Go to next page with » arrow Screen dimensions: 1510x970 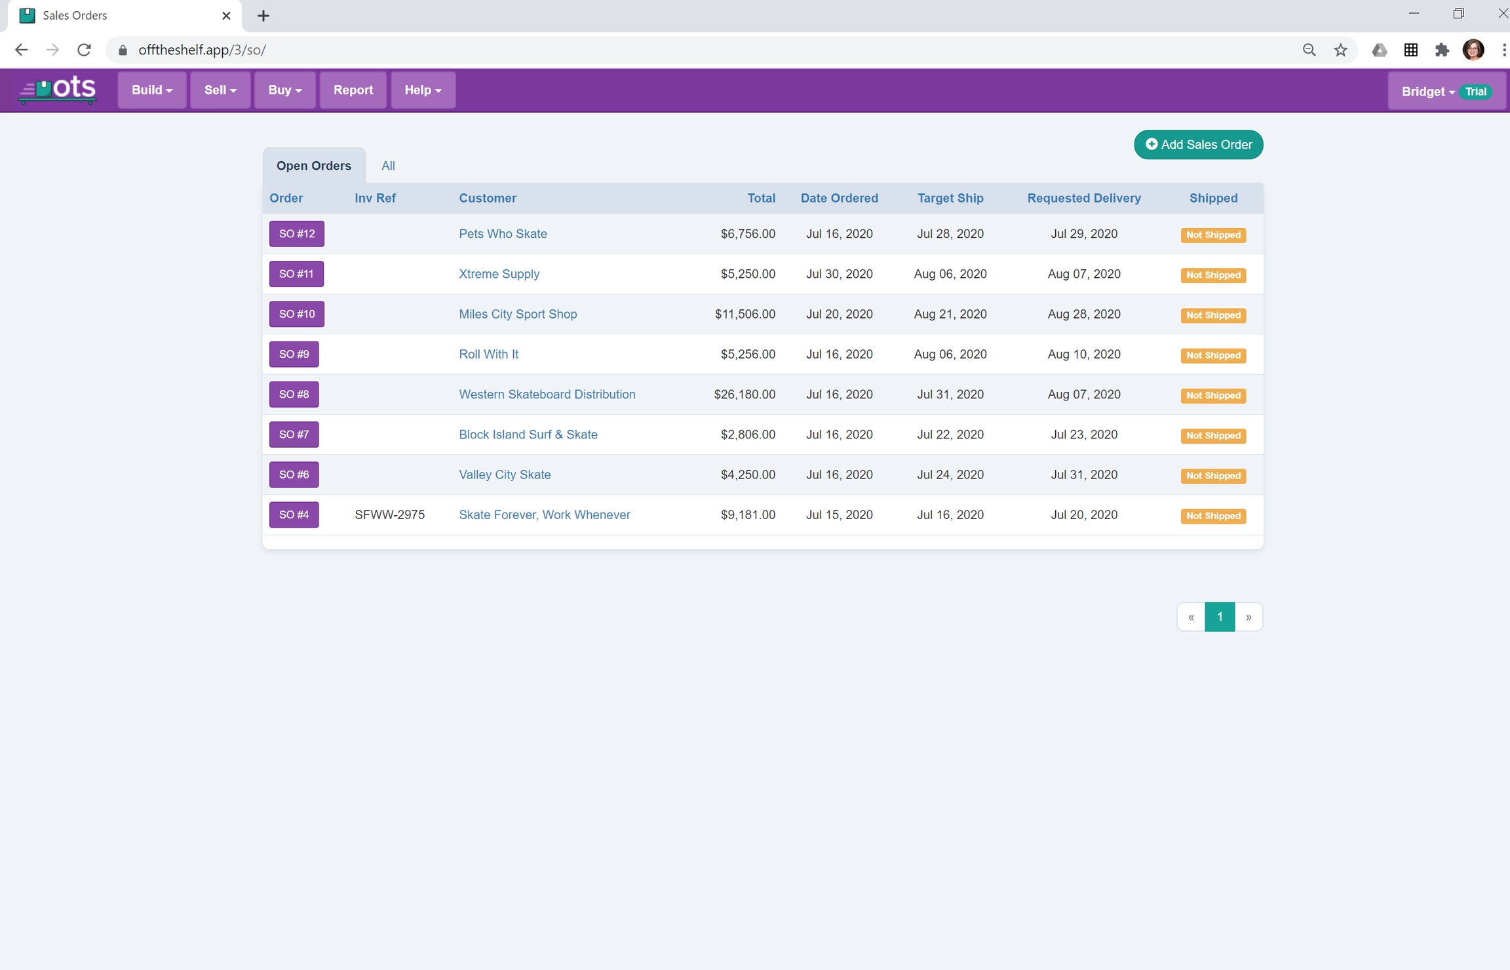click(1248, 617)
